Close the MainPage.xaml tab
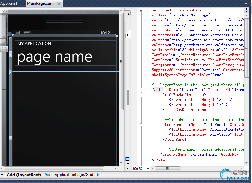Image resolution: width=252 pixels, height=183 pixels. click(x=59, y=3)
